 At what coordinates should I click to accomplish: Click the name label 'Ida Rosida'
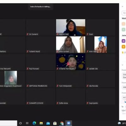coord(94,86)
